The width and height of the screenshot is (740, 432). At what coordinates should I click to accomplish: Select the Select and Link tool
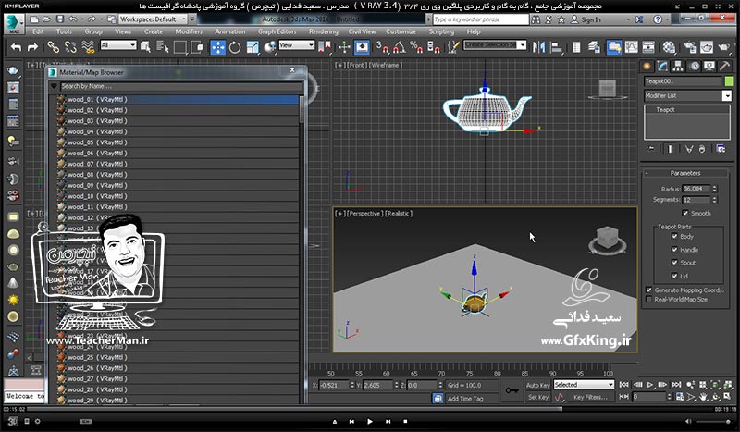53,47
